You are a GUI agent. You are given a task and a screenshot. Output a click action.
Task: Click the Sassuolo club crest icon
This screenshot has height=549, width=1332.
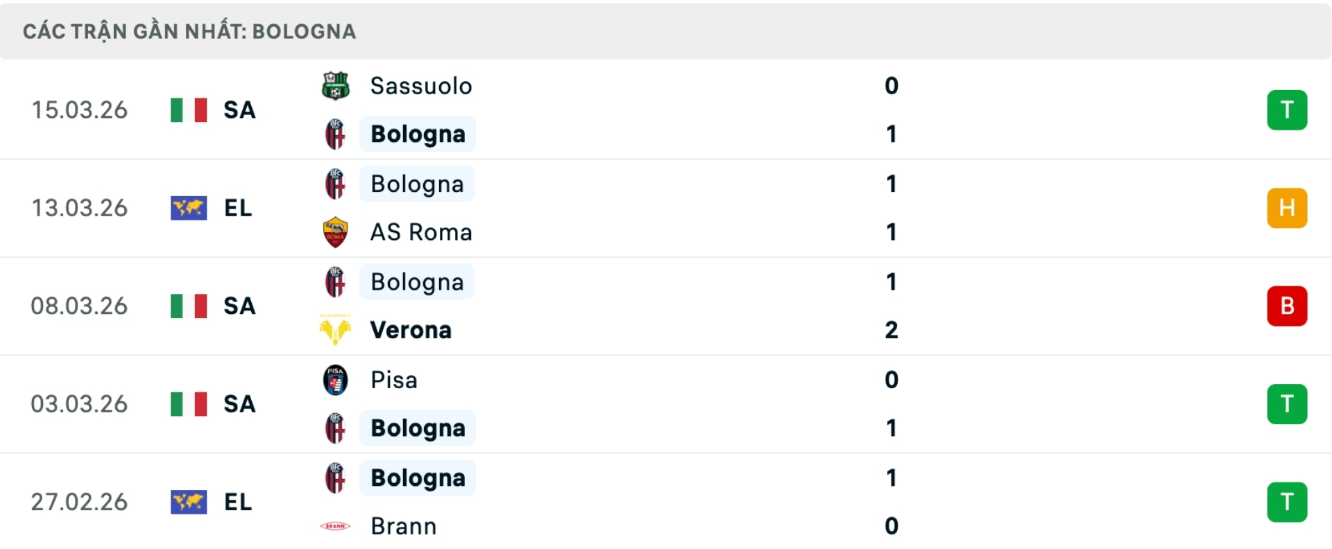tap(336, 86)
